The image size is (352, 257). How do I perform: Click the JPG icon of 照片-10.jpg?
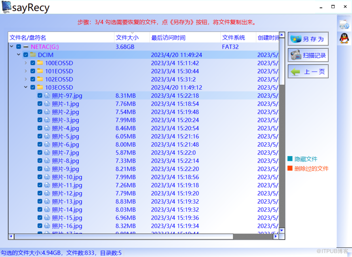47,177
